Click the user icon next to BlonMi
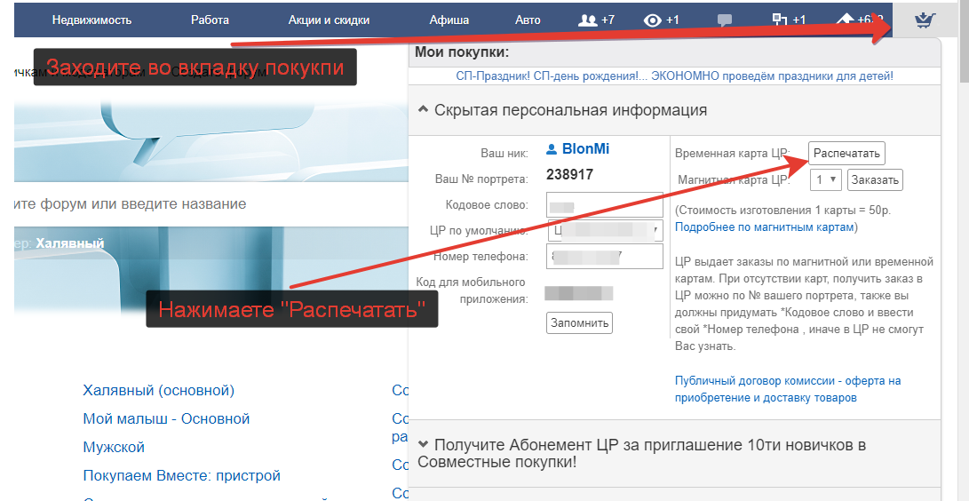 tap(552, 149)
